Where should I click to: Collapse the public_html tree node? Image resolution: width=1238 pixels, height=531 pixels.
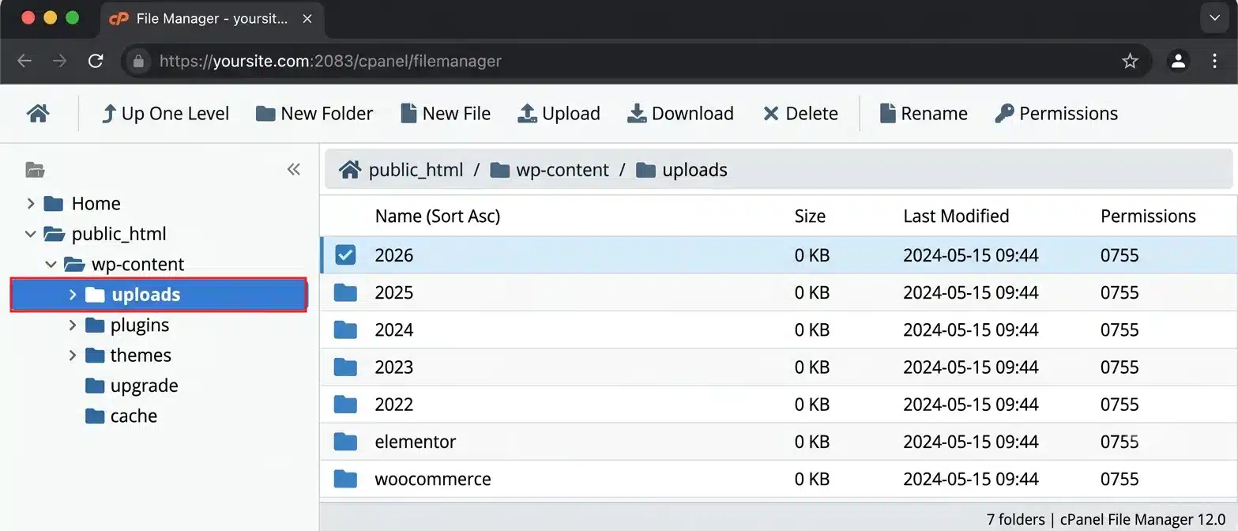pos(31,234)
